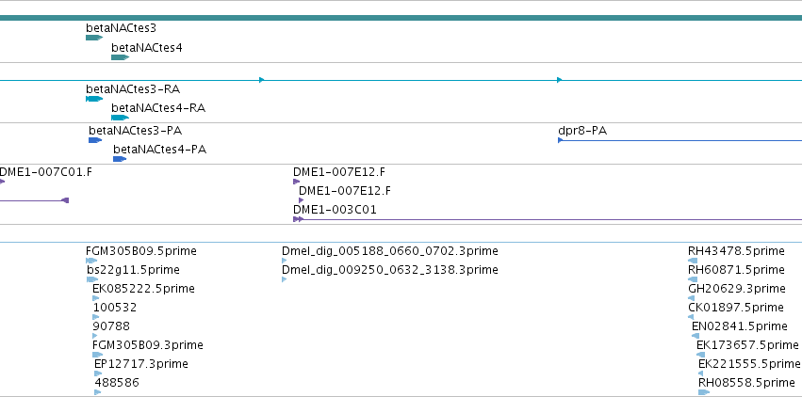Screen dimensions: 802x397
Task: Click the betaNACtes3 gene name text
Action: click(122, 28)
